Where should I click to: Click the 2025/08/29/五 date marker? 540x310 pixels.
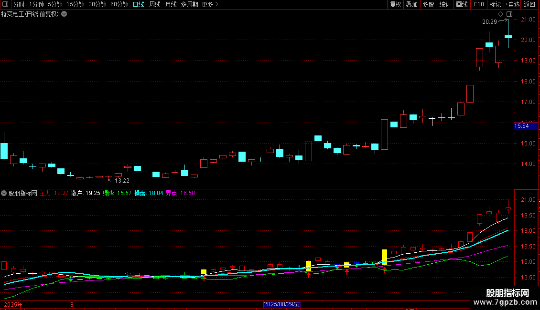(x=282, y=304)
